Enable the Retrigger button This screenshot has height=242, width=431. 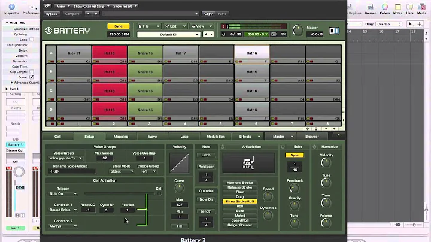(206, 167)
